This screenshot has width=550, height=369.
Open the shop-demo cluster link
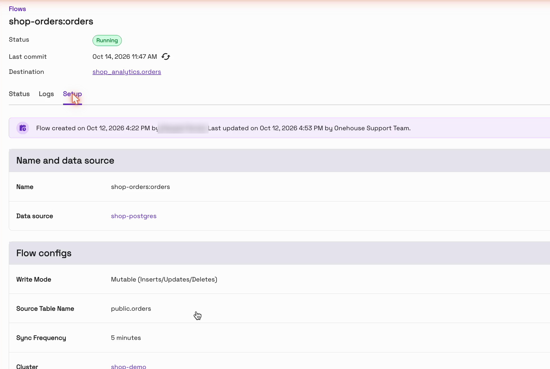tap(129, 366)
